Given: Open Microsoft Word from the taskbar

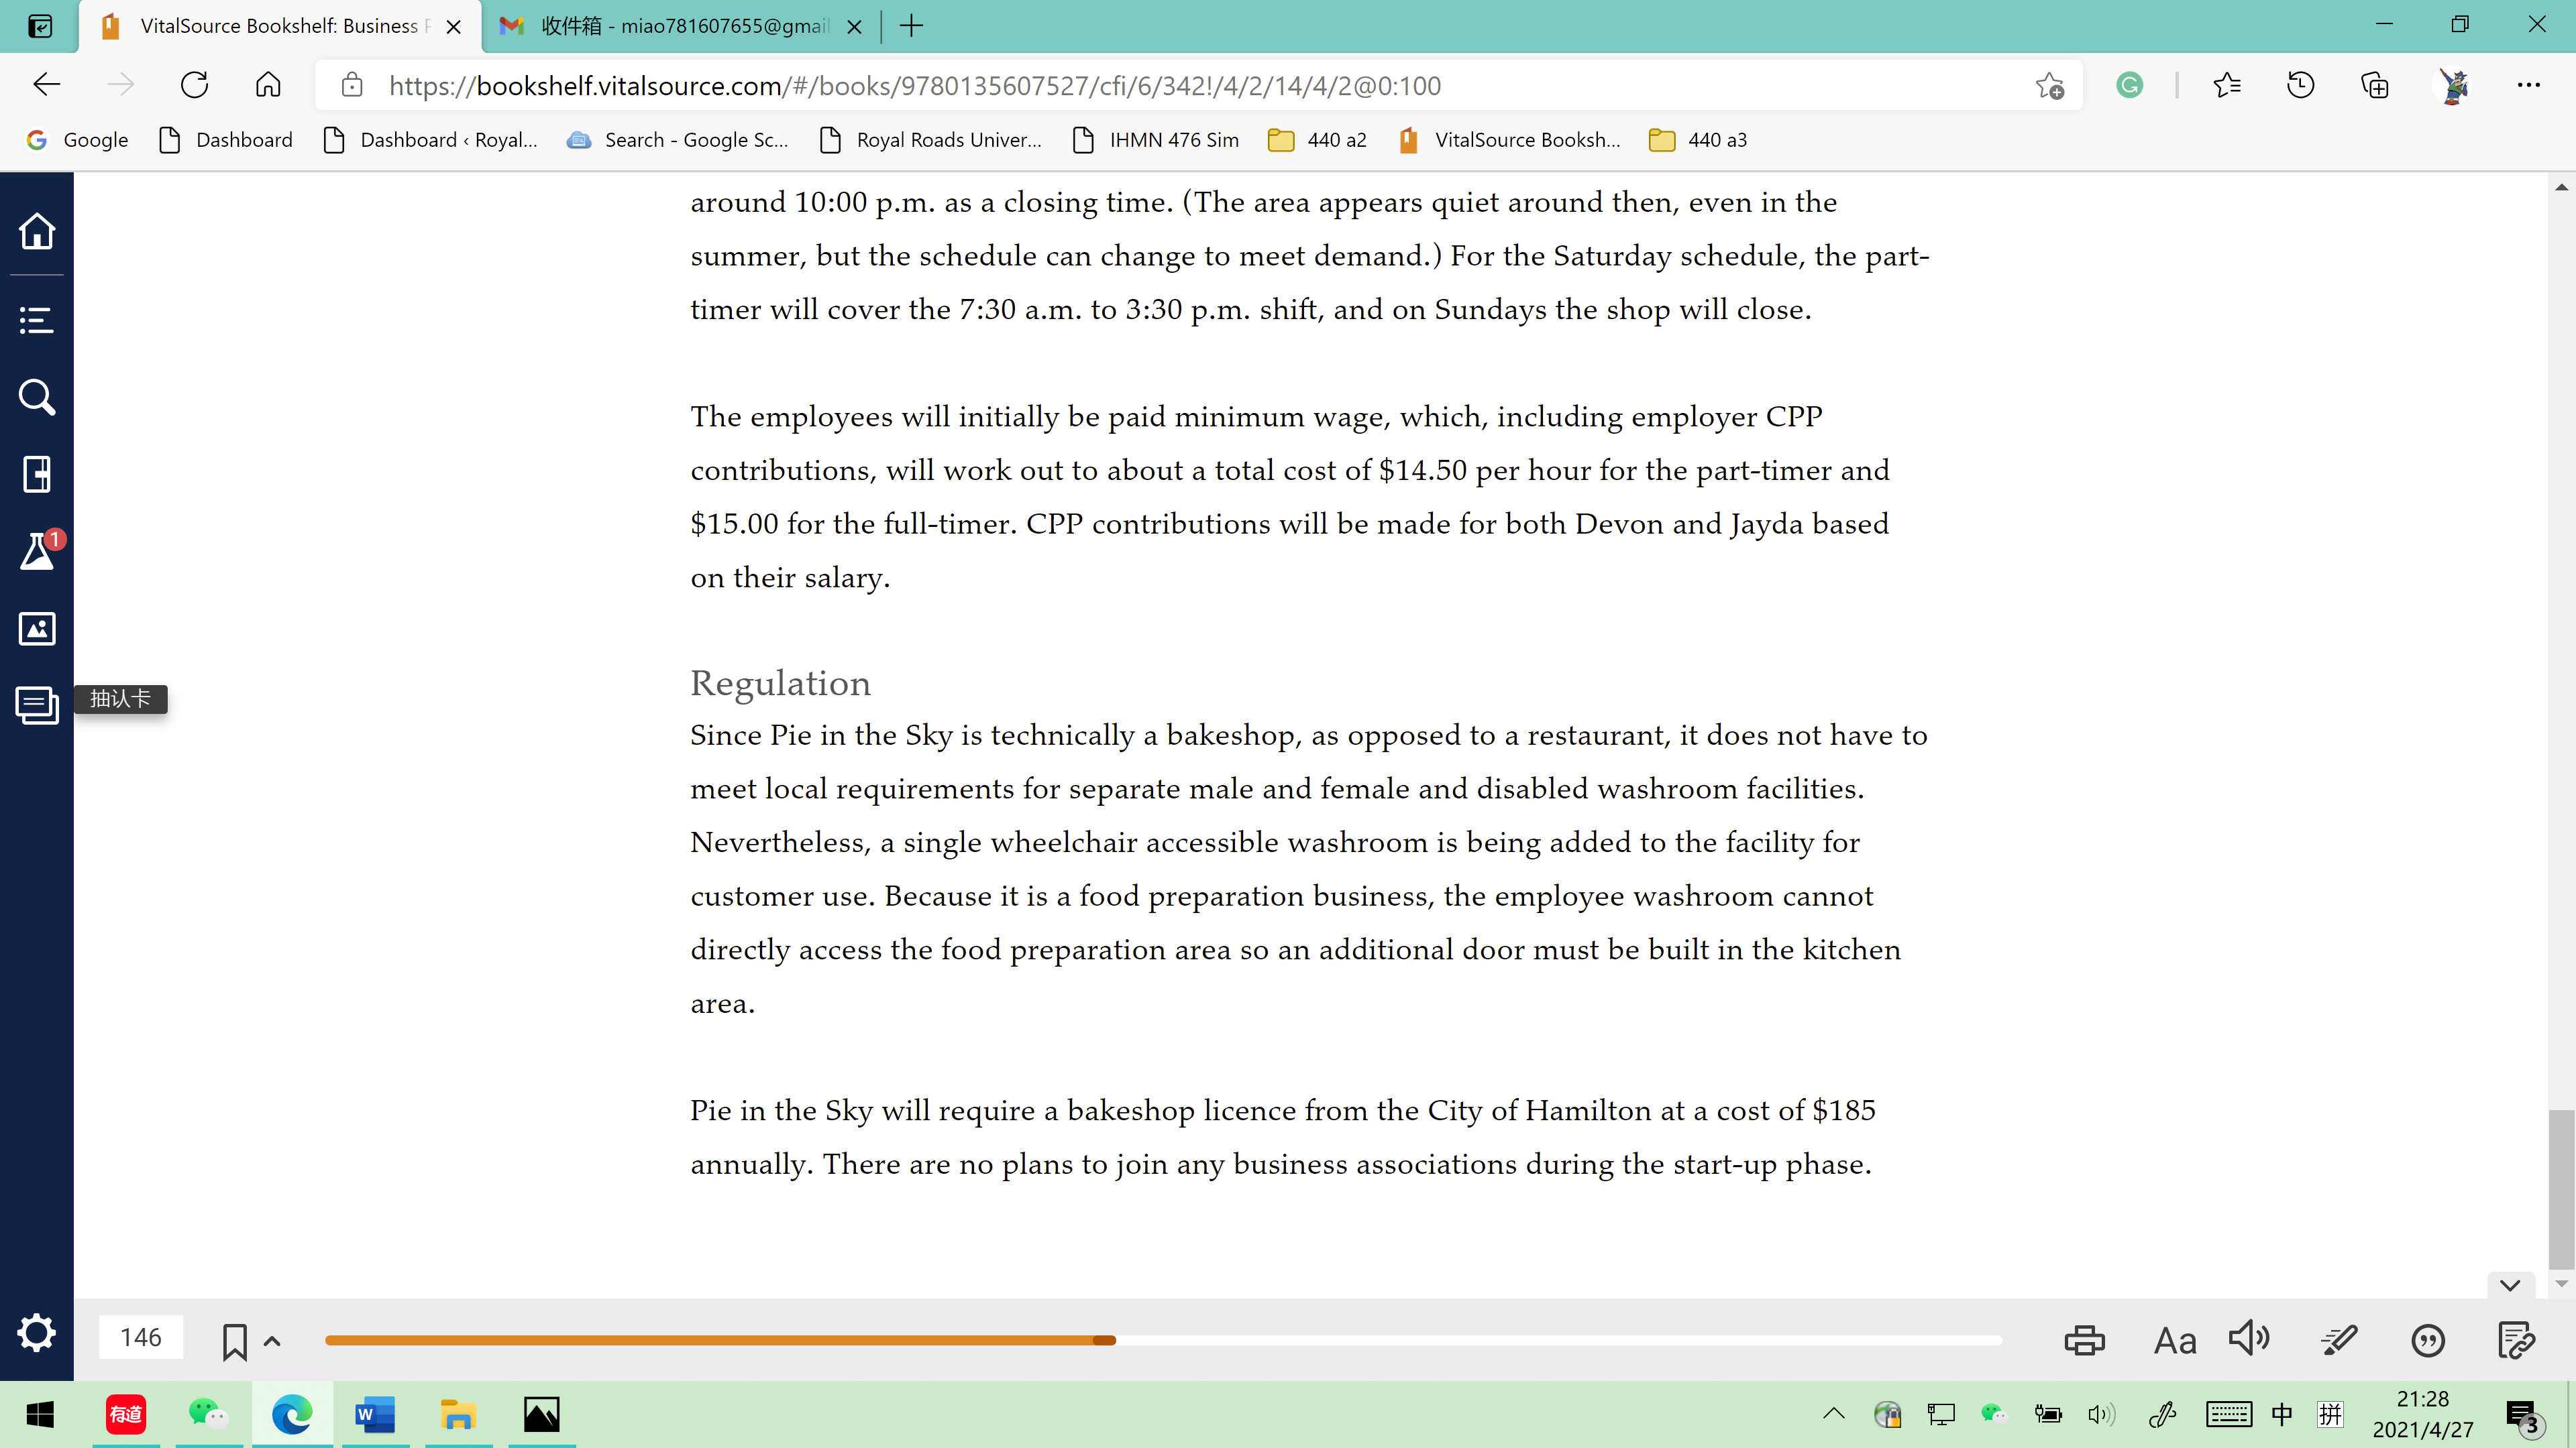Looking at the screenshot, I should click(375, 1414).
